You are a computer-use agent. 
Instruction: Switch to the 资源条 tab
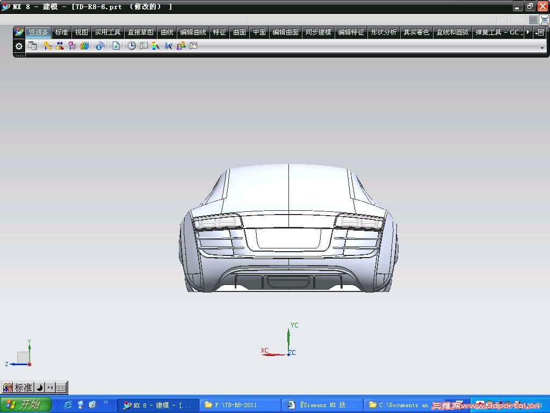pos(38,32)
